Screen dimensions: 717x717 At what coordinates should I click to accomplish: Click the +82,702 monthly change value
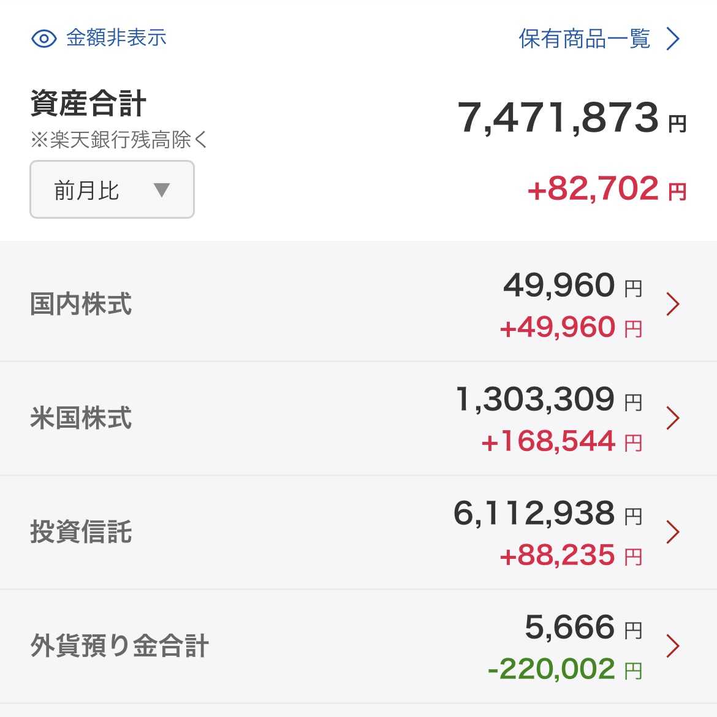click(593, 189)
